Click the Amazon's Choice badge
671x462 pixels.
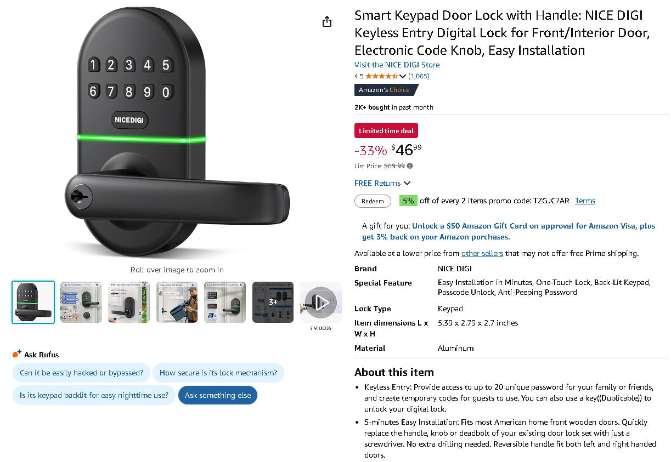[384, 90]
